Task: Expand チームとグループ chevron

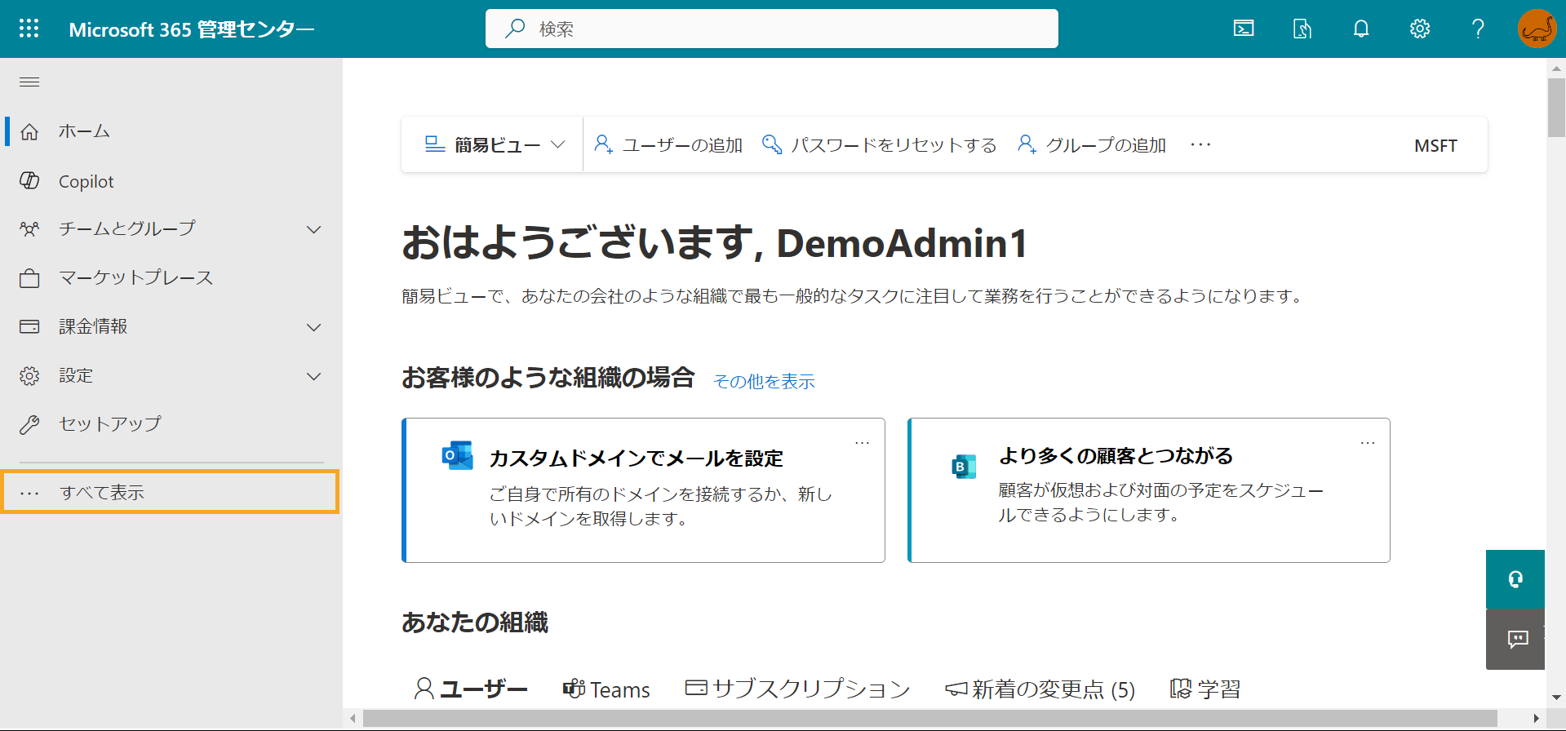Action: 314,229
